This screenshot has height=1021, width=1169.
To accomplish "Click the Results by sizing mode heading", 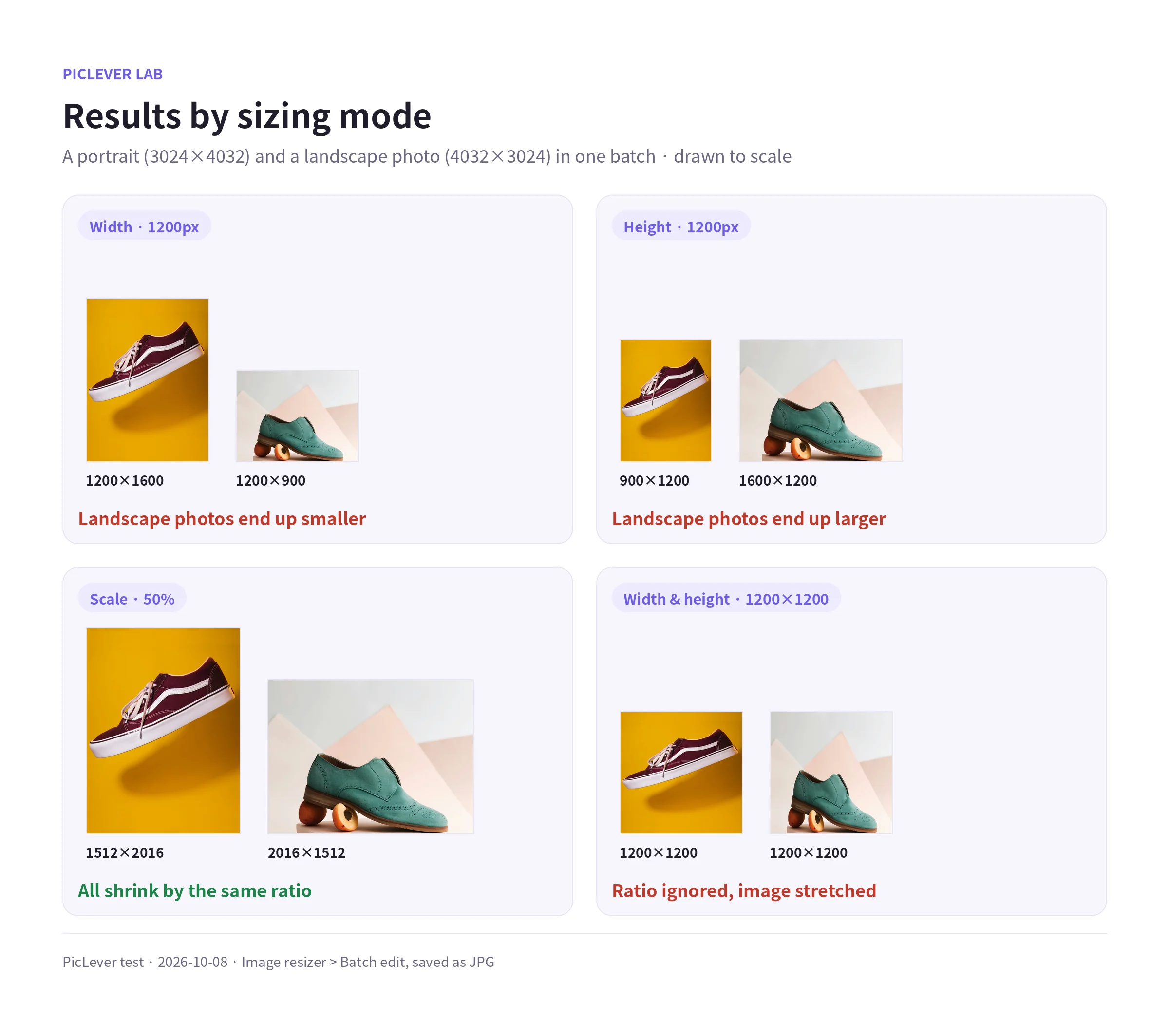I will 246,117.
